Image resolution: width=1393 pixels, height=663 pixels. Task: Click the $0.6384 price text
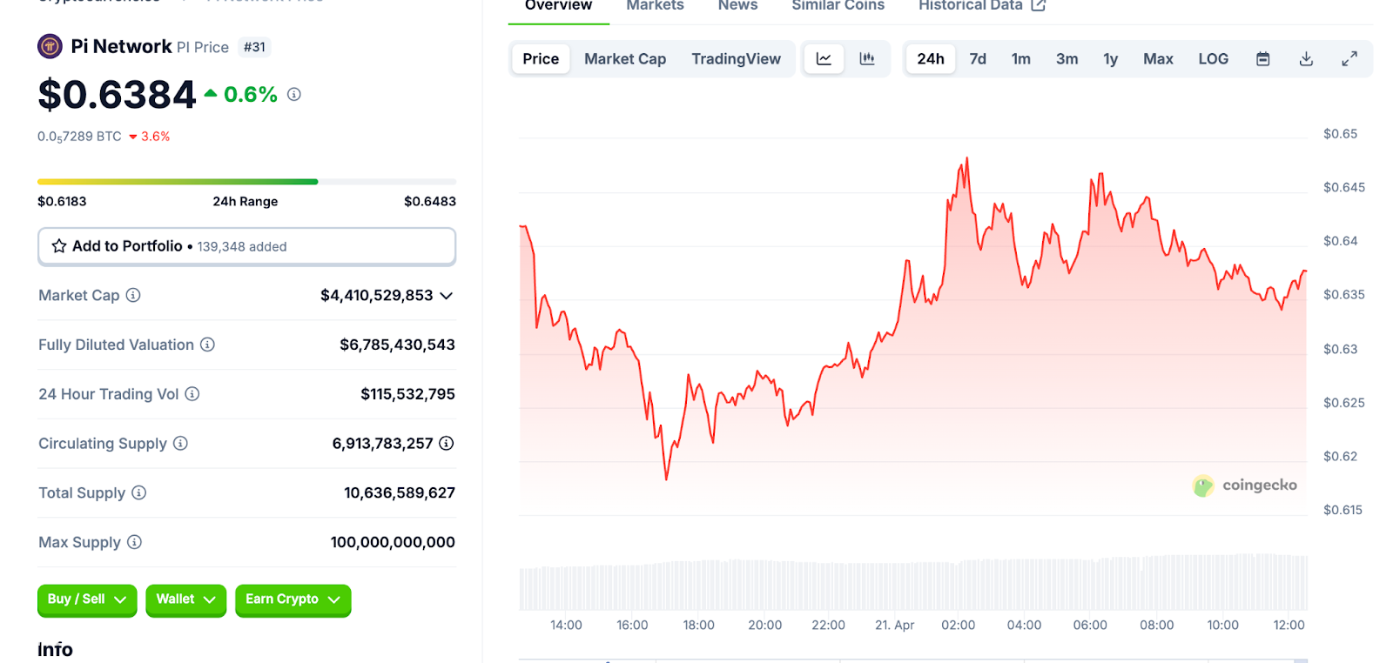pos(117,94)
